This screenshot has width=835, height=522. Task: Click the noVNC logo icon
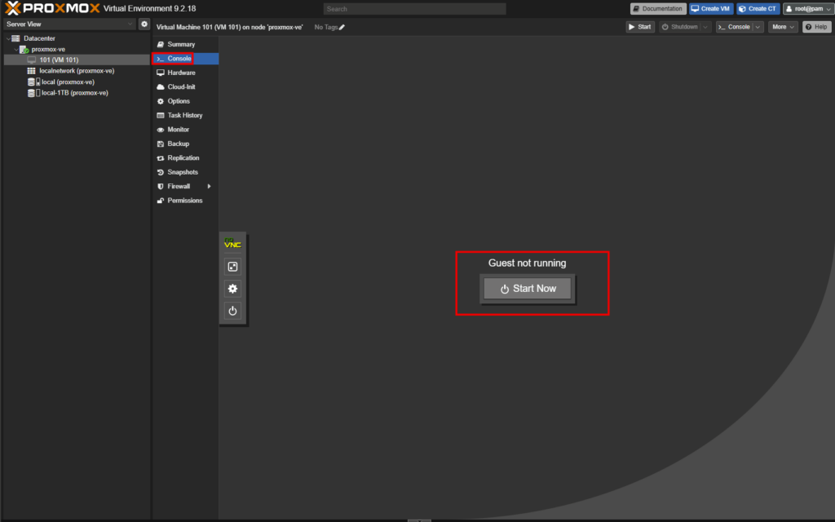[x=232, y=243]
